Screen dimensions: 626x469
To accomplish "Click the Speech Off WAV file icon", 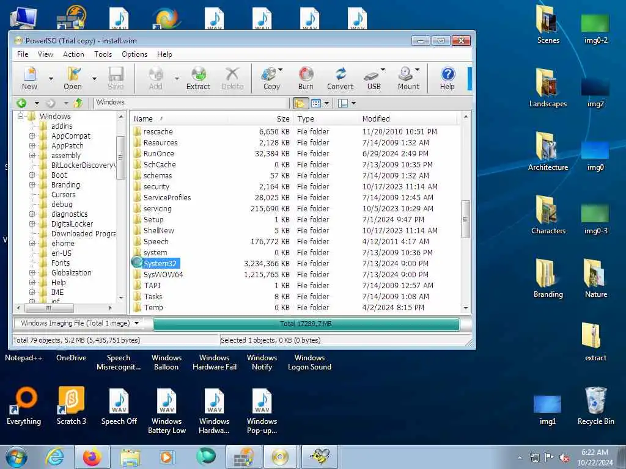I will pos(119,406).
